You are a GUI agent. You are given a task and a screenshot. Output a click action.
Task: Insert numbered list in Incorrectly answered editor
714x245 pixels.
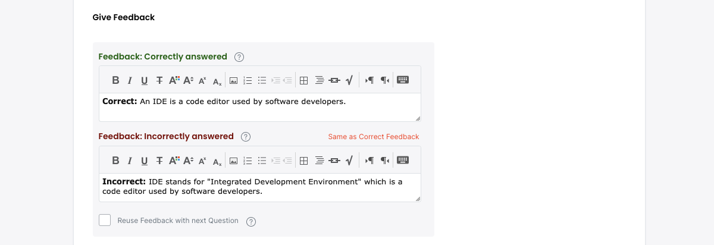(248, 161)
